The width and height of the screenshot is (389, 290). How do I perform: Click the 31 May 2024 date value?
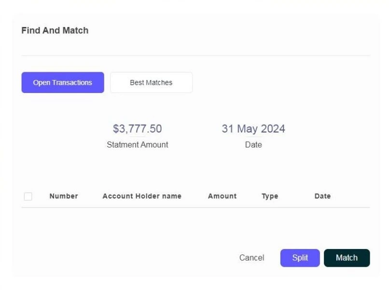point(253,129)
